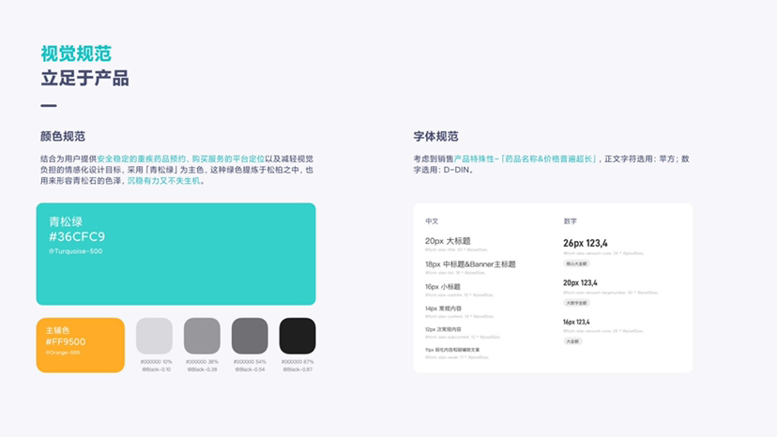Screen dimensions: 777x437
Task: Click the @Black-0.38 label
Action: click(202, 369)
